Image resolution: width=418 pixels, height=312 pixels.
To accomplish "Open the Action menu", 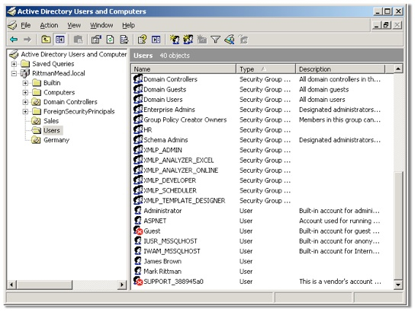I will click(x=49, y=25).
